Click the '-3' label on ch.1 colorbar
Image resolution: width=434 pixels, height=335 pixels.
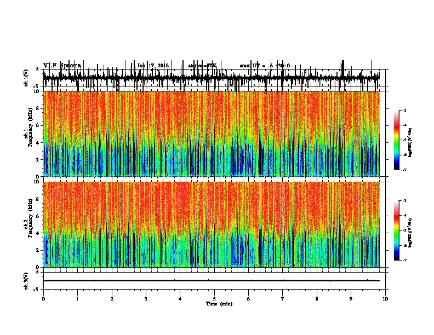pos(404,111)
